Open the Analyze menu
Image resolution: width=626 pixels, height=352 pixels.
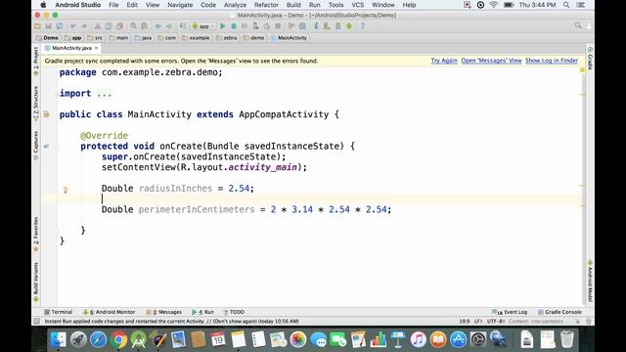[235, 5]
